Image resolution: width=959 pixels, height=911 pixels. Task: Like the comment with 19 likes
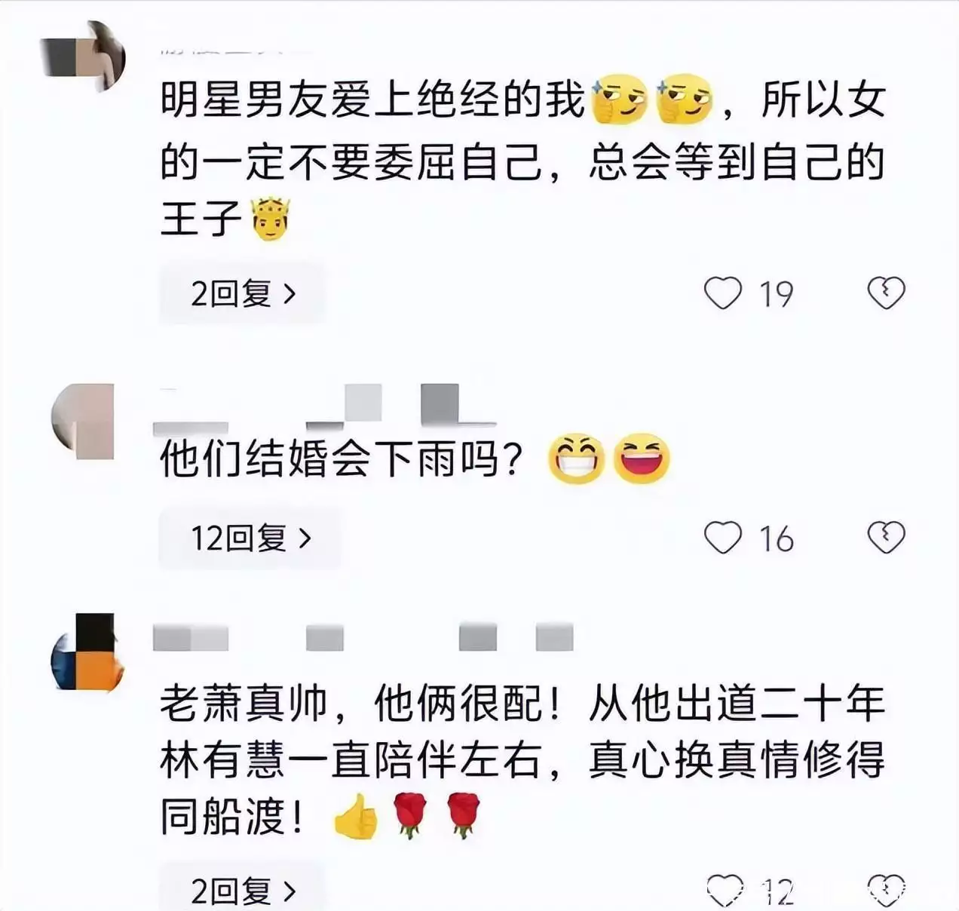[723, 293]
